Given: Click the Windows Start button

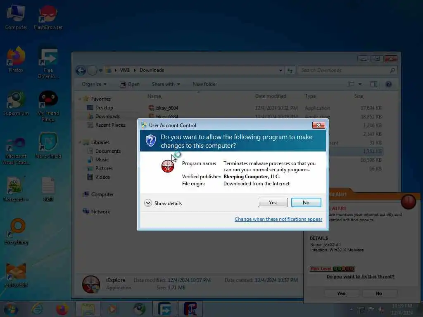Looking at the screenshot, I should [x=10, y=309].
